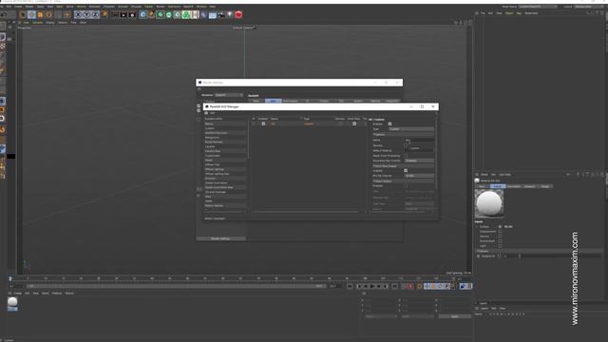
Task: Open the viewport Display menu
Action: pos(50,23)
